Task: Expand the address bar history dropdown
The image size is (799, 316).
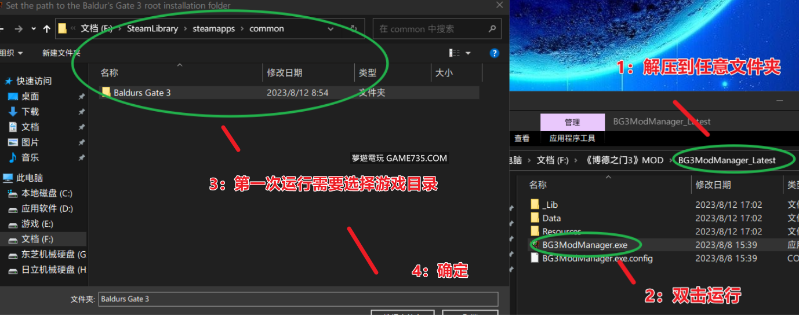Action: coord(331,29)
